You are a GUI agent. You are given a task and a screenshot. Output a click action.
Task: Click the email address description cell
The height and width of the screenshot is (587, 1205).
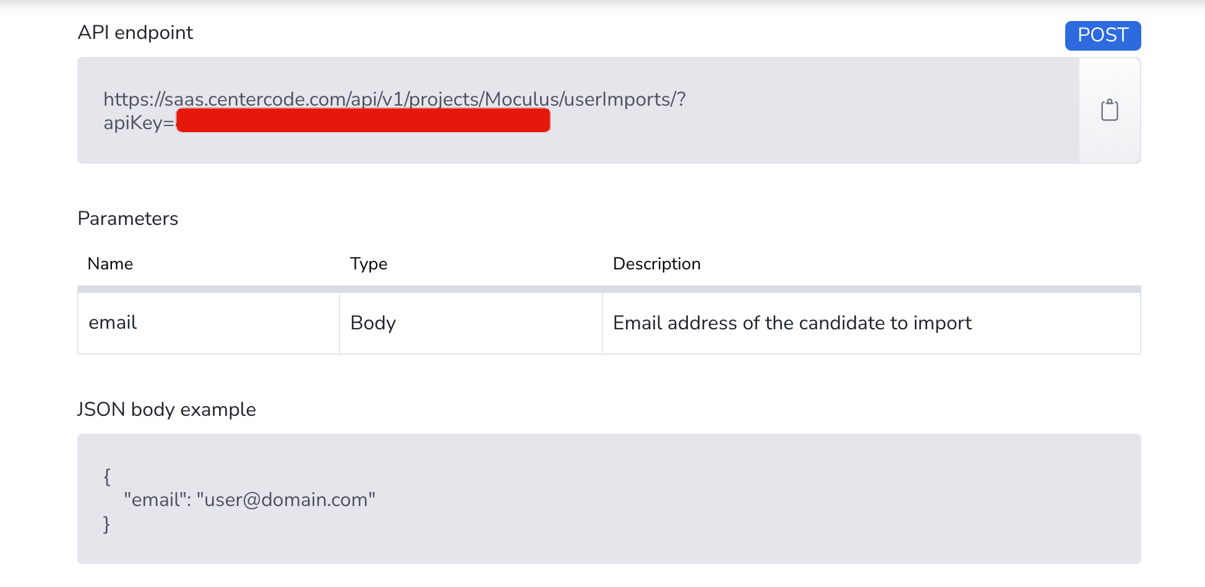pyautogui.click(x=872, y=323)
